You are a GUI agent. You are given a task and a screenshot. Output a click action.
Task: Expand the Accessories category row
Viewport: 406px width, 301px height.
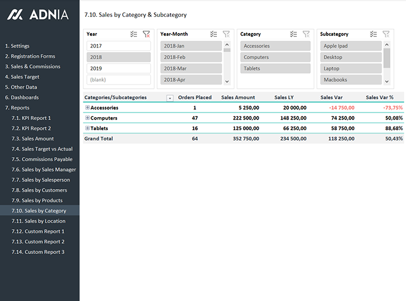tap(87, 108)
